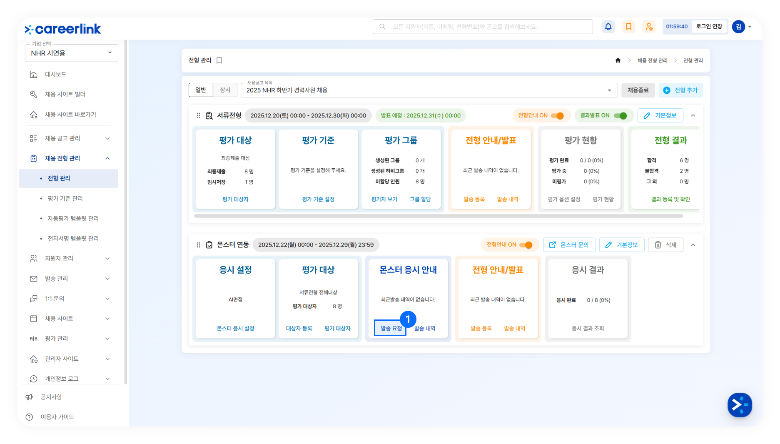Open the 기업 선택 company dropdown
The height and width of the screenshot is (444, 780).
(x=72, y=53)
